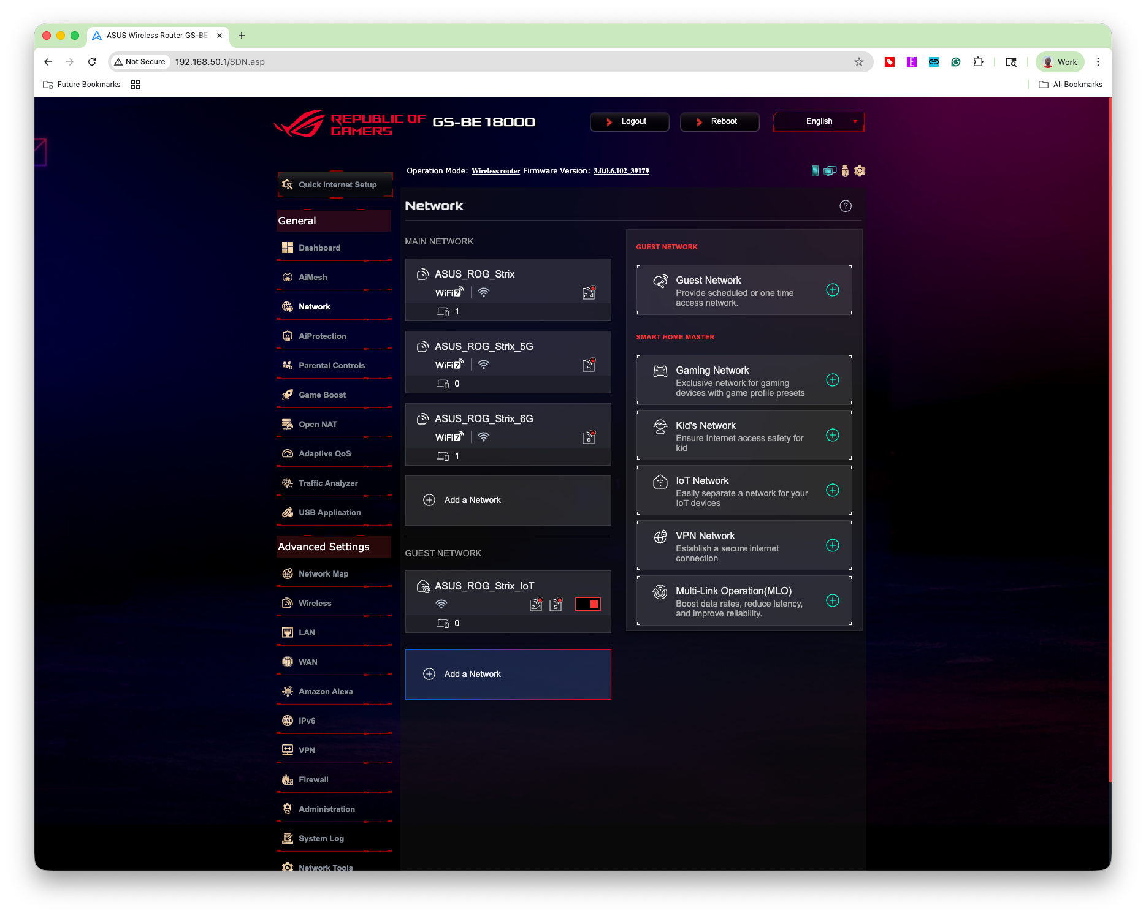Click the Game Boost flame icon
This screenshot has width=1146, height=916.
click(x=287, y=395)
